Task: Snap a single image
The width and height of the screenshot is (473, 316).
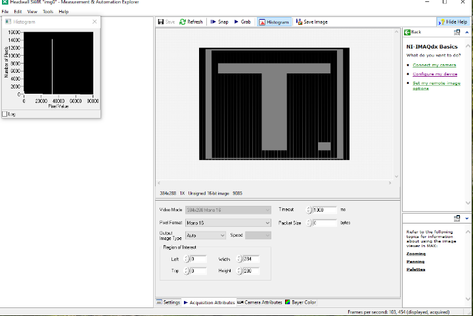Action: (x=219, y=22)
